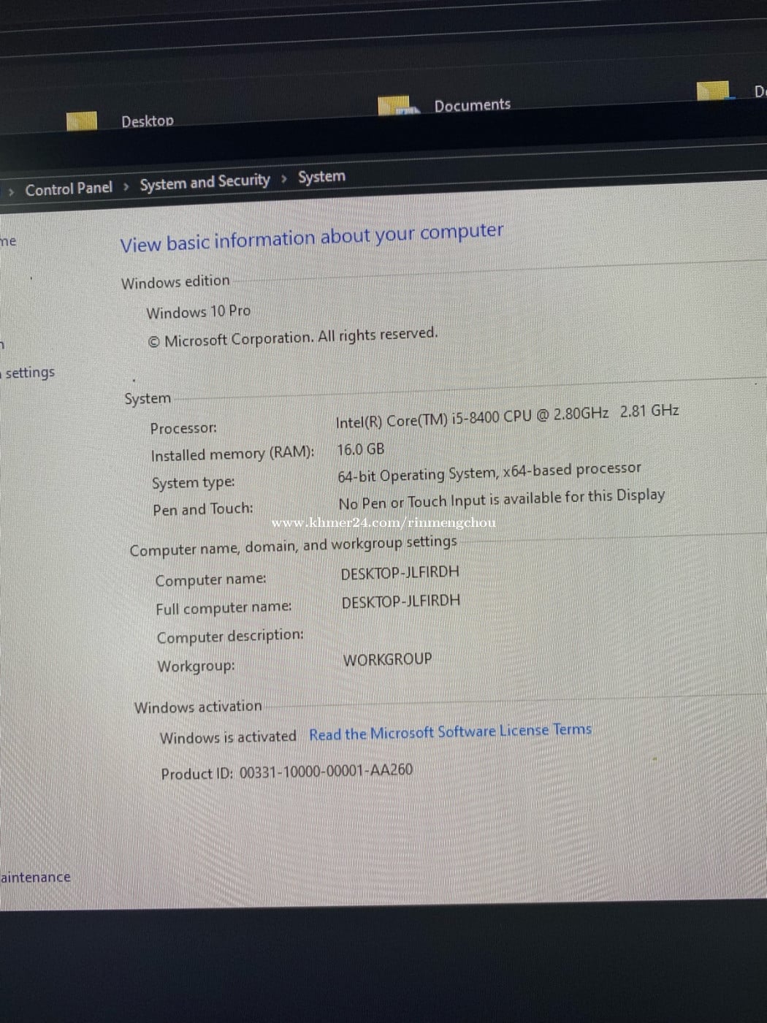The image size is (767, 1023).
Task: Navigate to System and Security breadcrumb
Action: (205, 182)
